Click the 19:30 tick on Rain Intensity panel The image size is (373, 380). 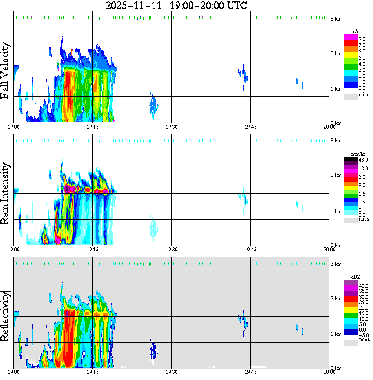tap(171, 250)
